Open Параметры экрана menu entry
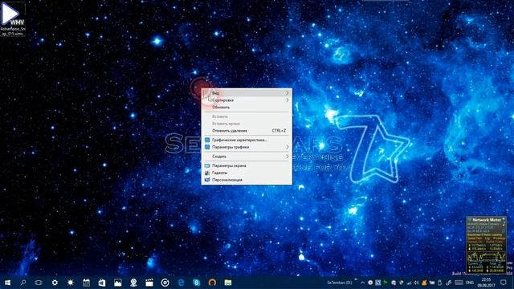Image resolution: width=514 pixels, height=289 pixels. [247, 166]
